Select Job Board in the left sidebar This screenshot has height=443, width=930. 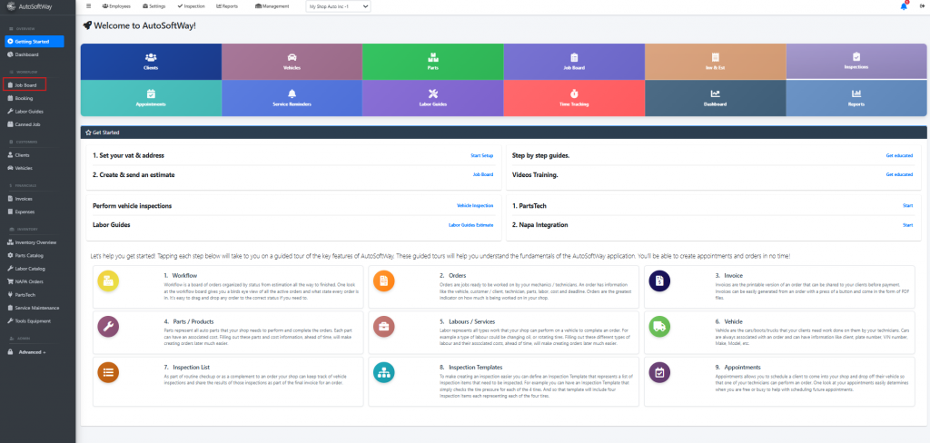pos(25,85)
